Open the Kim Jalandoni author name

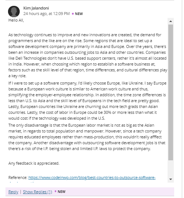tap(36, 8)
